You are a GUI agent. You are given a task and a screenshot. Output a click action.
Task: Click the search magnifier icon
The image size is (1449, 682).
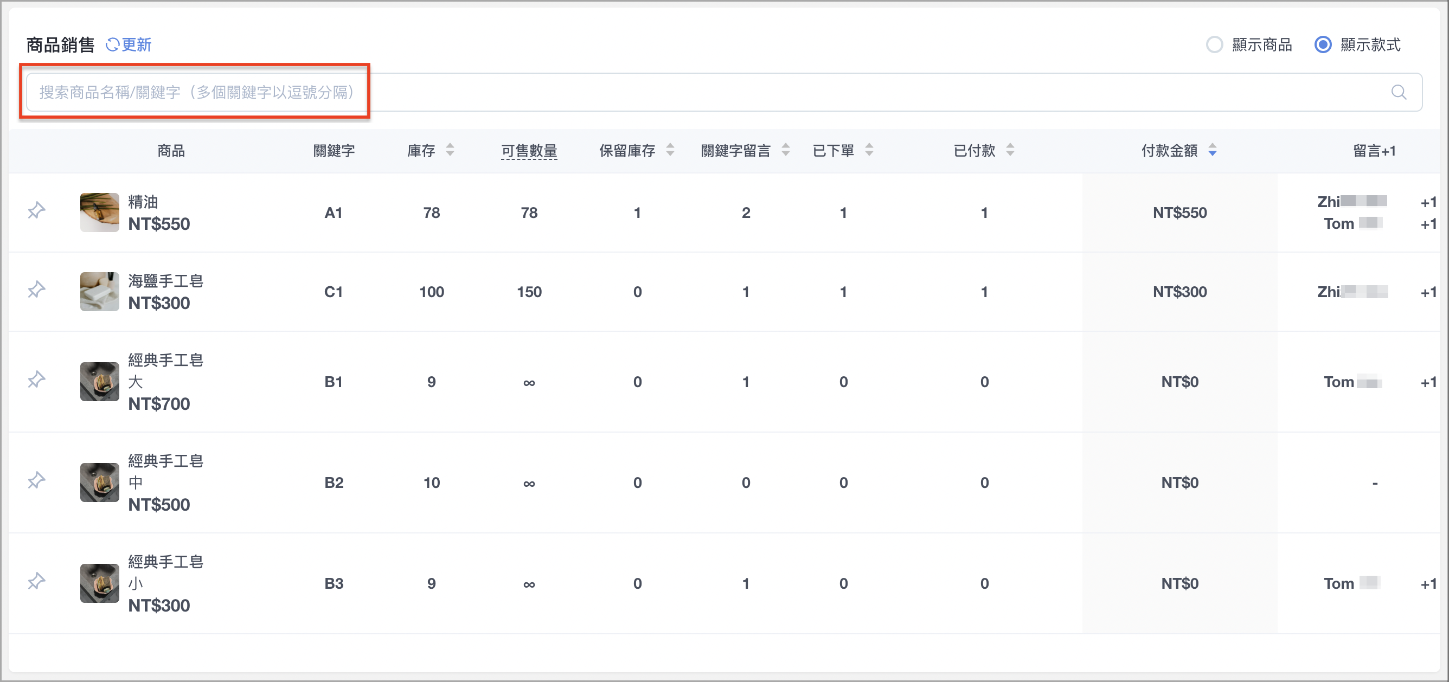pyautogui.click(x=1399, y=92)
